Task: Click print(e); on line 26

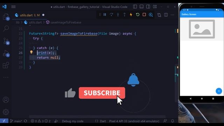Action: click(45, 53)
